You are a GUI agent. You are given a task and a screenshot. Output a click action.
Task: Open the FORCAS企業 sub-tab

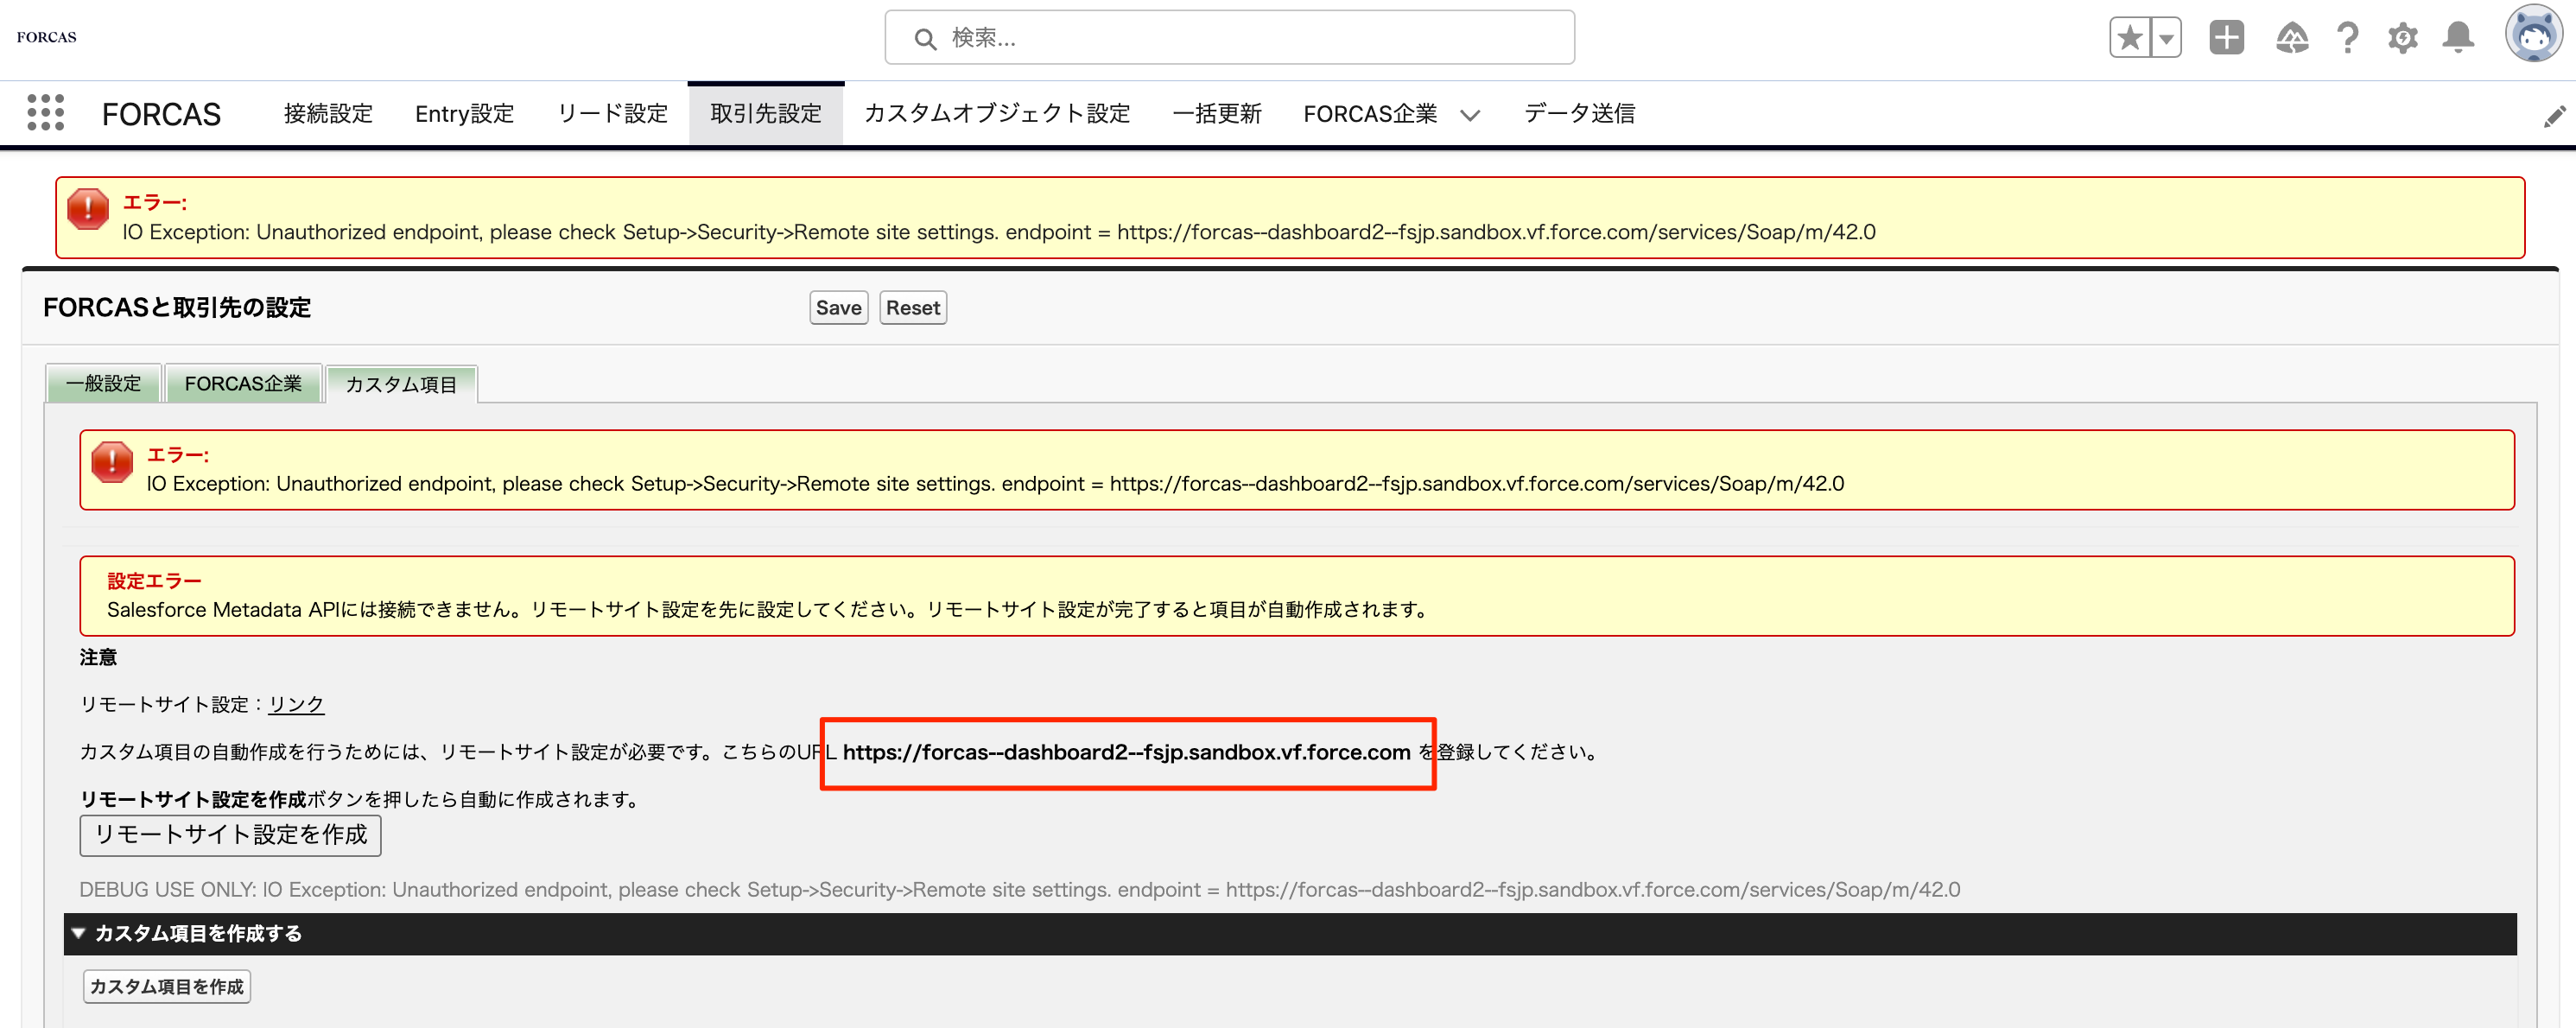coord(243,384)
